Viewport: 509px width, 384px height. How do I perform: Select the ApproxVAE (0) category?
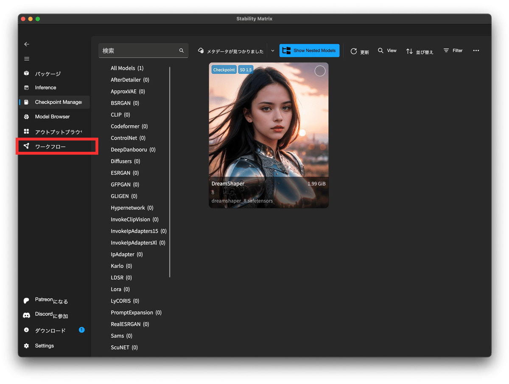pos(128,92)
